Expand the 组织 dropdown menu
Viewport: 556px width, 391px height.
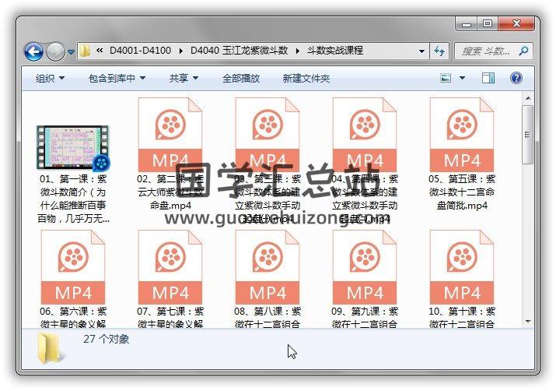tap(50, 79)
